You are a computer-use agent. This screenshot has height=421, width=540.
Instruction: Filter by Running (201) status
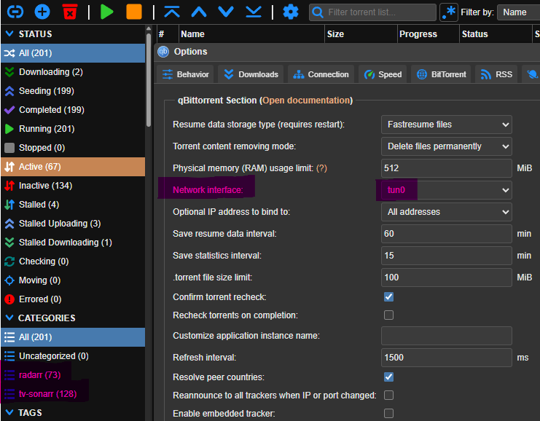click(x=73, y=129)
